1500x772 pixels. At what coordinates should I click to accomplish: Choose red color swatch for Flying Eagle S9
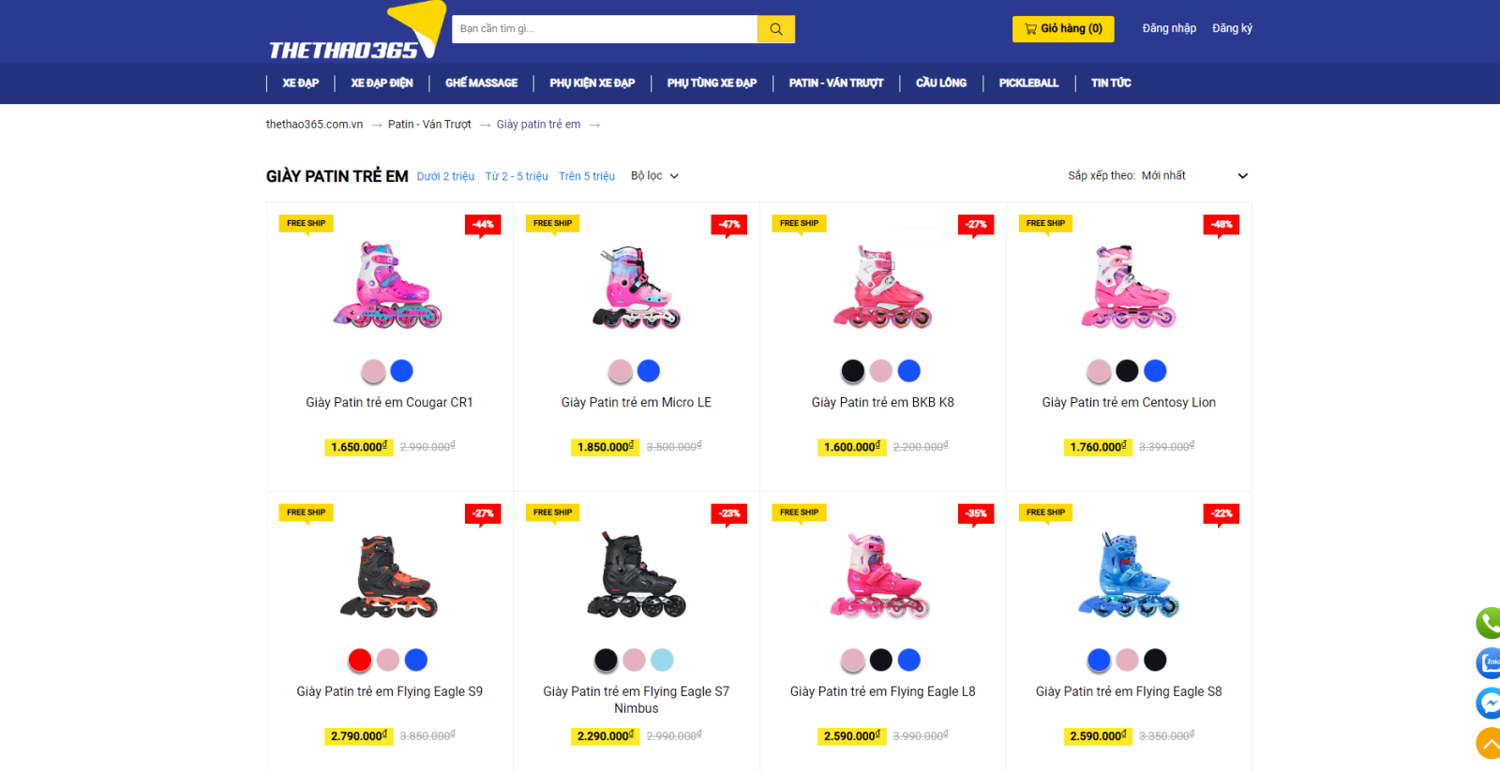360,661
